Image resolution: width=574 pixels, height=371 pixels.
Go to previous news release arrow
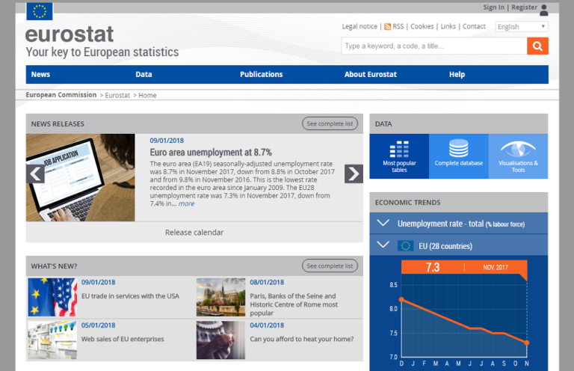tap(35, 174)
